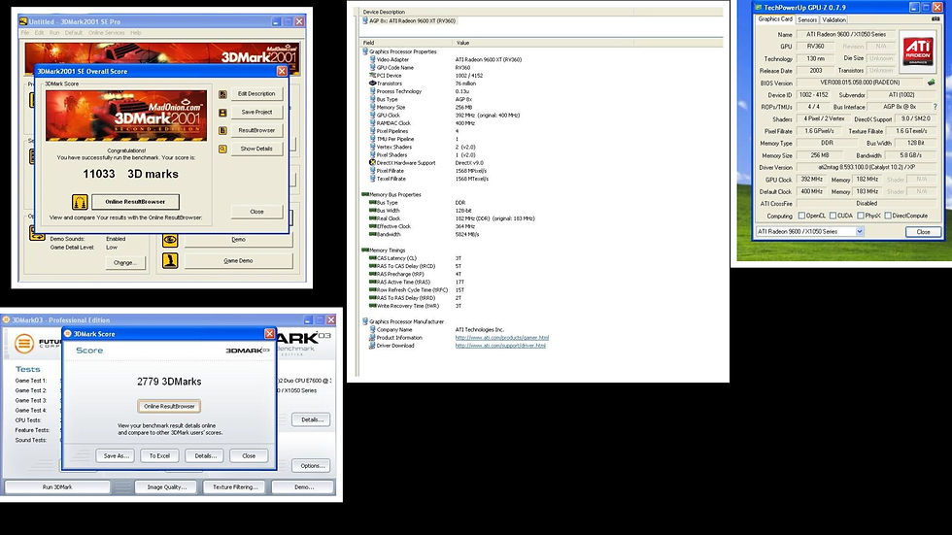Collapse the Graphics Processor Manufacturer group
Viewport: 952px width, 535px height.
(x=365, y=321)
